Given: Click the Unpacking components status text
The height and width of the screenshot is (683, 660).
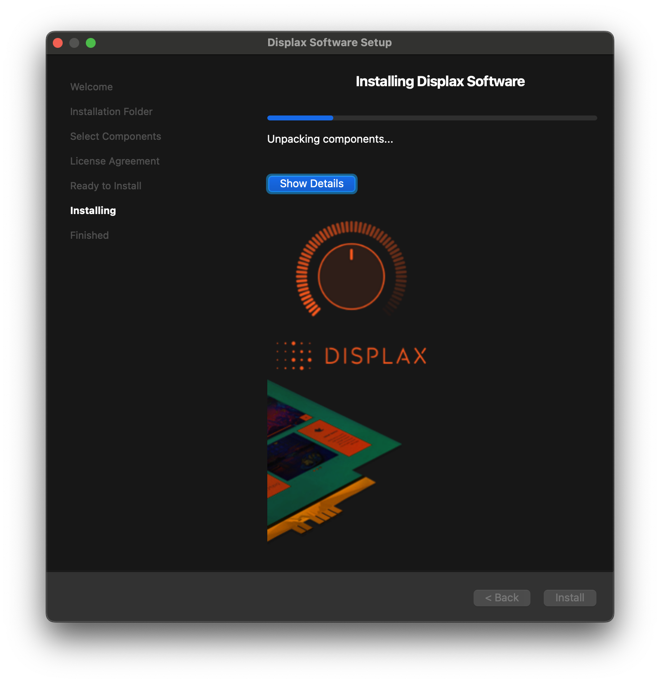Looking at the screenshot, I should (x=330, y=139).
